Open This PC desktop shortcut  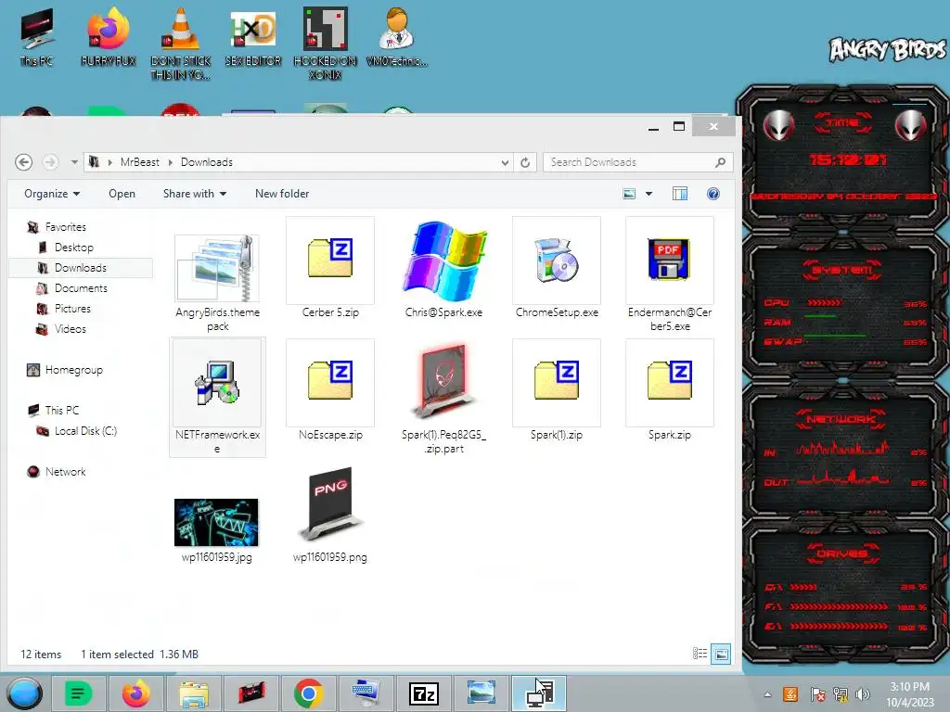(36, 36)
